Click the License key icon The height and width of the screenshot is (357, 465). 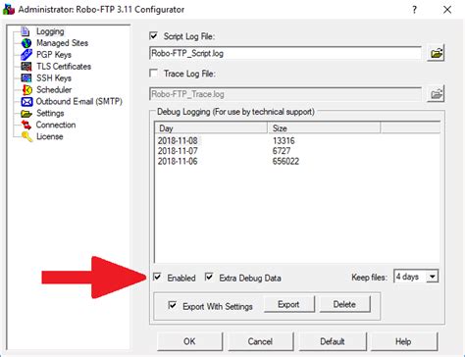26,136
